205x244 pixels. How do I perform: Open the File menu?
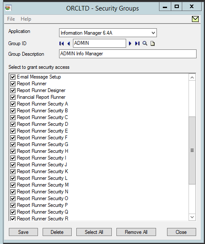pos(11,19)
